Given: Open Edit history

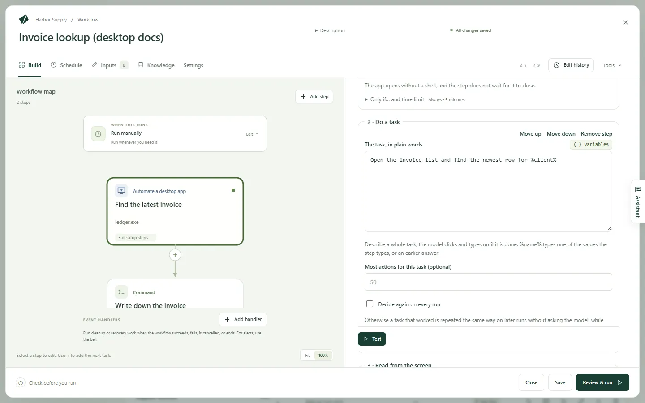Looking at the screenshot, I should 571,65.
